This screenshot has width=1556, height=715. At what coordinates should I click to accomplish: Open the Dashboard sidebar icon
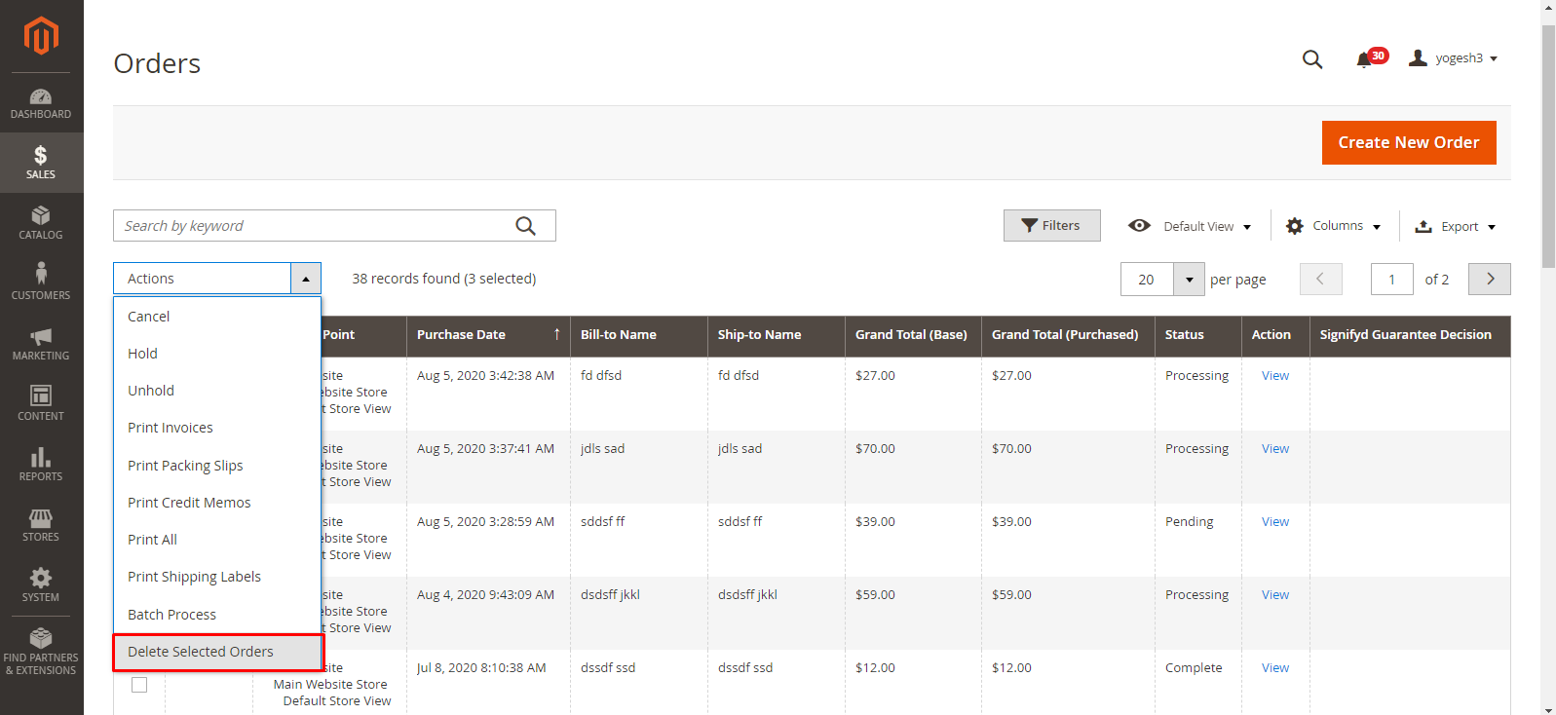(41, 103)
